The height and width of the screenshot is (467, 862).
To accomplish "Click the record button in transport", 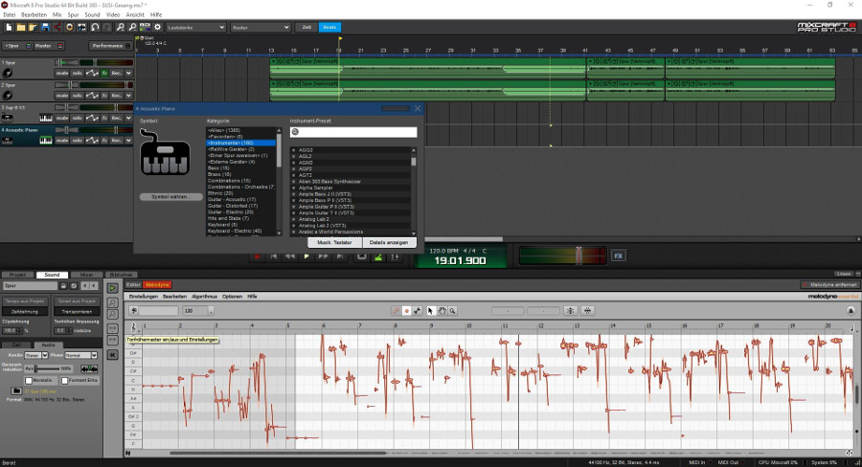I will pyautogui.click(x=257, y=256).
